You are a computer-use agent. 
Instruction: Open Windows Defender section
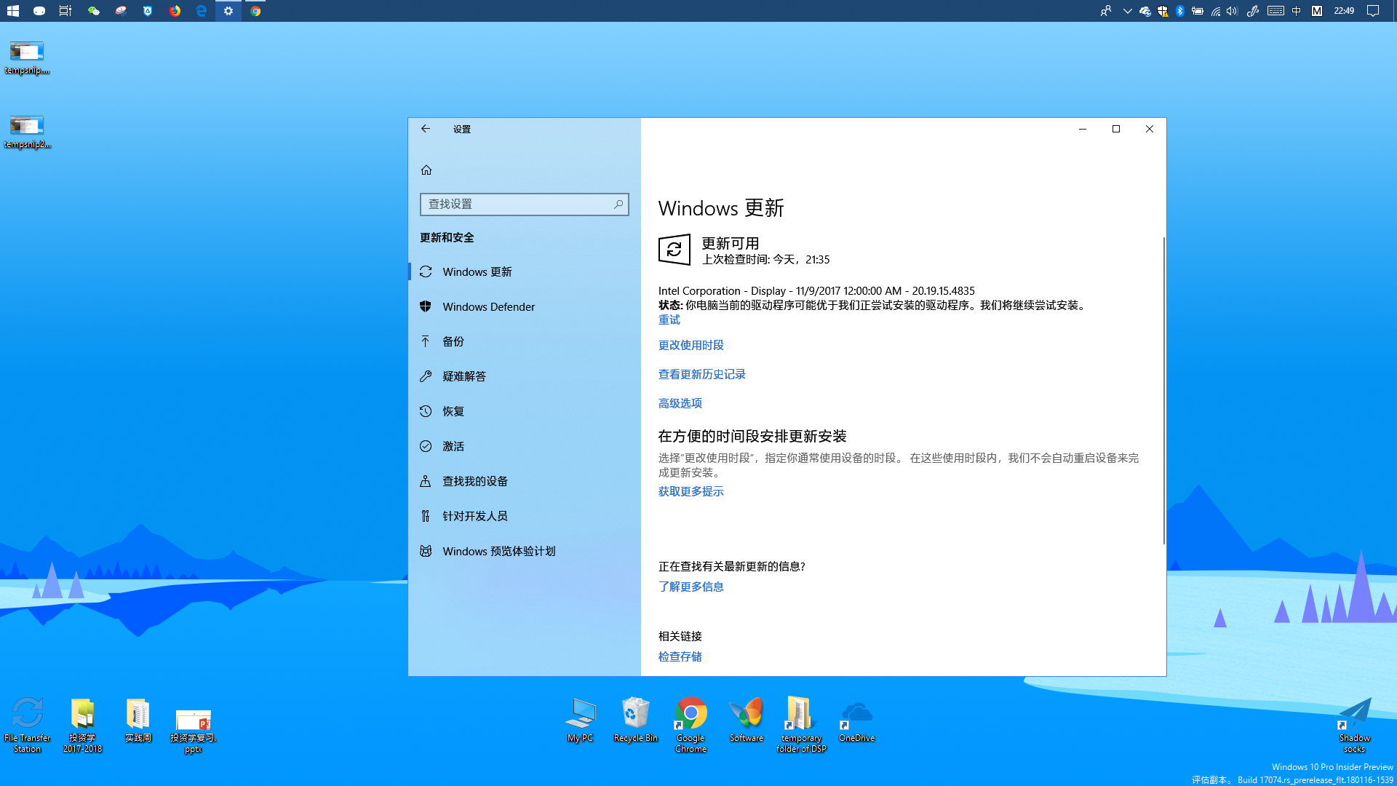[524, 306]
